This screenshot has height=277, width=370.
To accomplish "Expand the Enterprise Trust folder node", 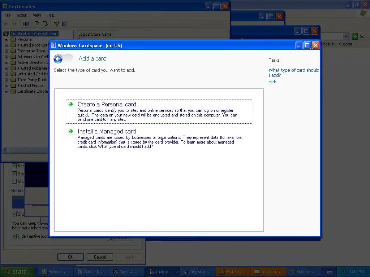I will [x=6, y=51].
